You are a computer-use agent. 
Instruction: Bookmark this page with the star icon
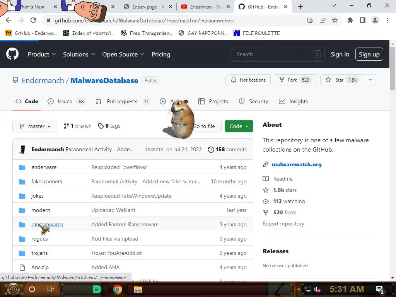click(335, 20)
